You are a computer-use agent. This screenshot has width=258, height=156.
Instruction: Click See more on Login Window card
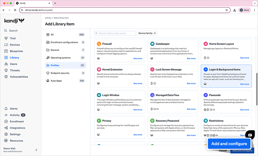pos(138,110)
